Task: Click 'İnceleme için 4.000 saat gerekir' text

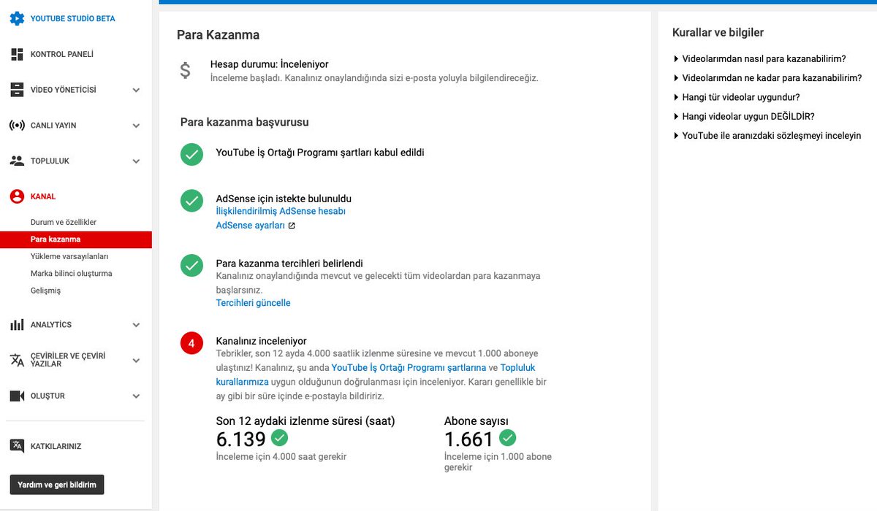Action: [x=281, y=457]
